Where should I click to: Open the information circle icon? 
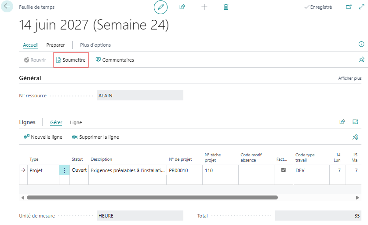(361, 44)
